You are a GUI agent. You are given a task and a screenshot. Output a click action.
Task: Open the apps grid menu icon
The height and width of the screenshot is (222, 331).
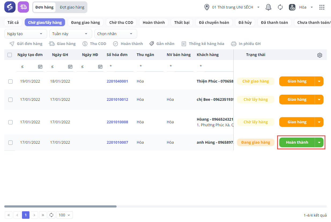(322, 7)
